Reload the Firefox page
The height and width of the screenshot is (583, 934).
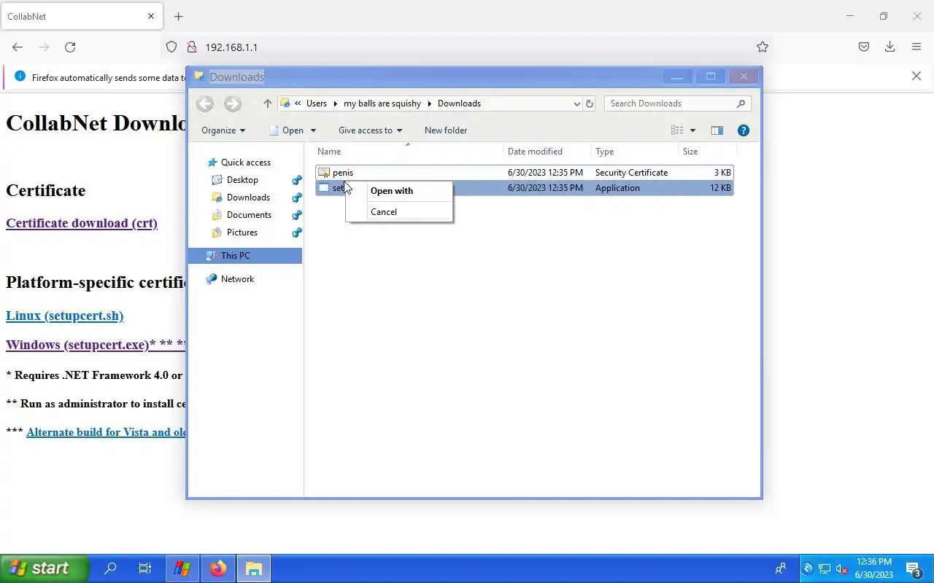tap(70, 47)
